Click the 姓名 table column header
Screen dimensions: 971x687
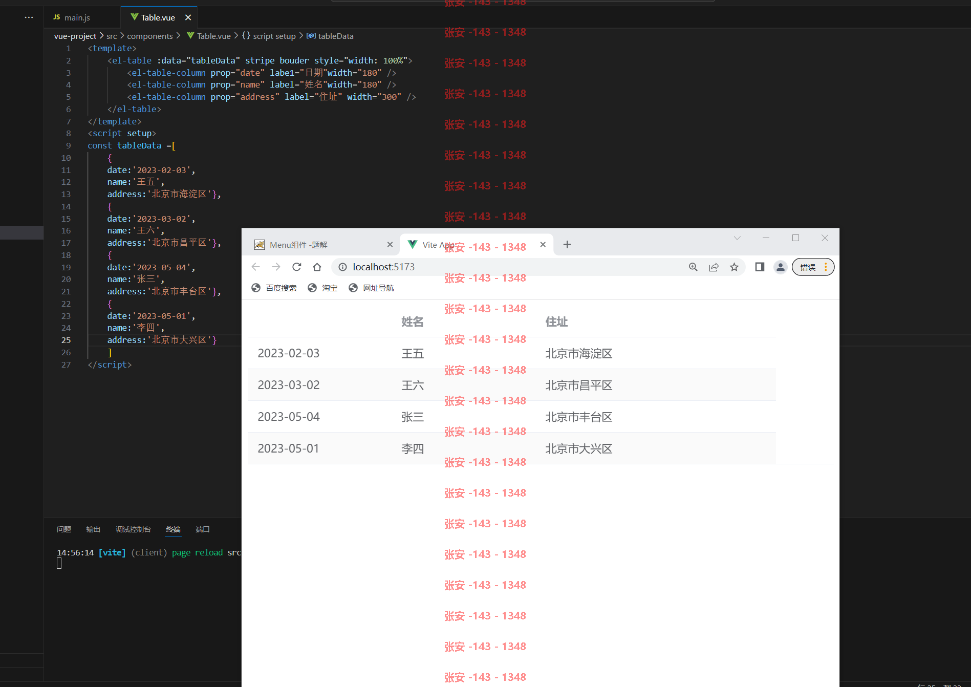413,321
